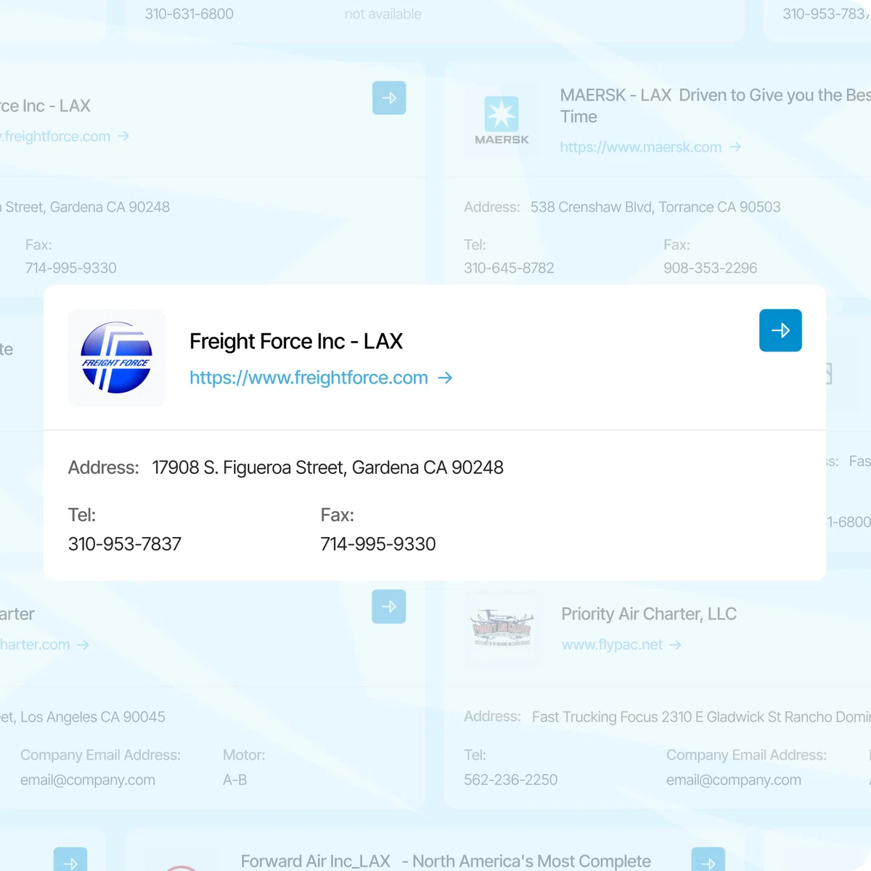Screen dimensions: 871x871
Task: Select the MAERSK - LAX card title
Action: 715,106
